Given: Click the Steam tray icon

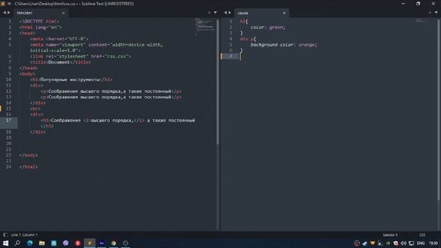Looking at the screenshot, I should (x=365, y=243).
